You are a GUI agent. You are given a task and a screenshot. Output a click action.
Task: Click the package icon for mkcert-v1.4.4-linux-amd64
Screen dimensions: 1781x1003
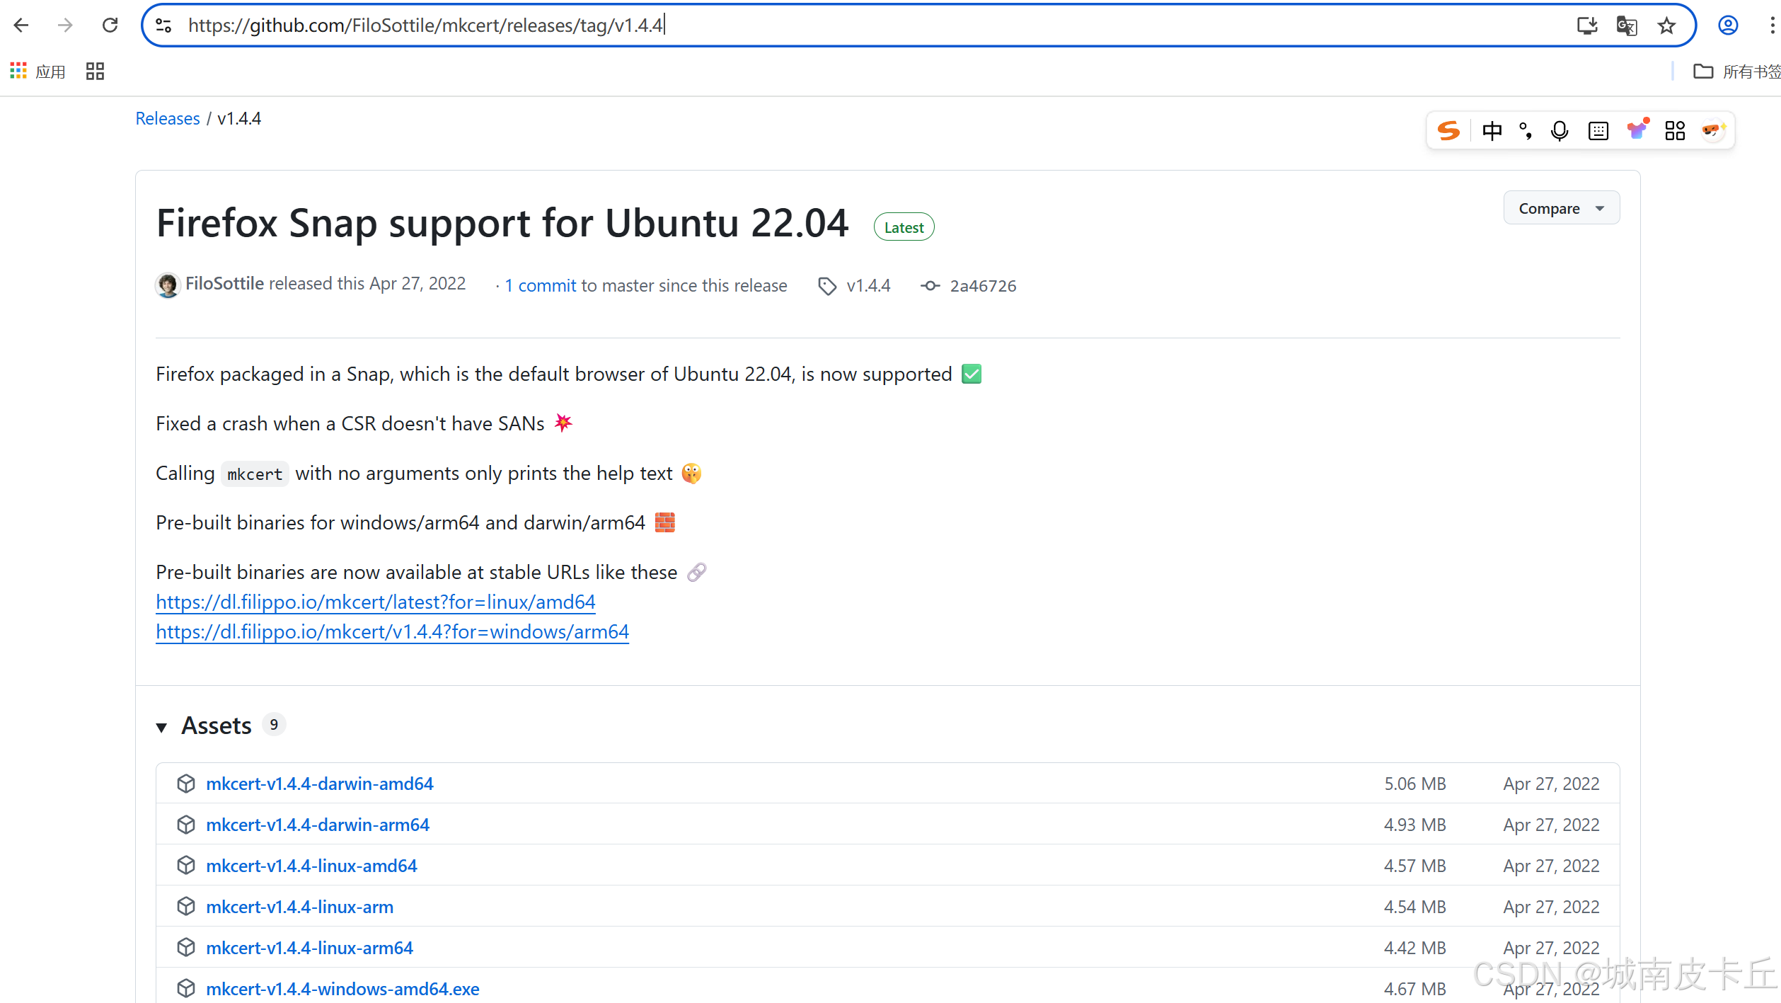click(186, 866)
